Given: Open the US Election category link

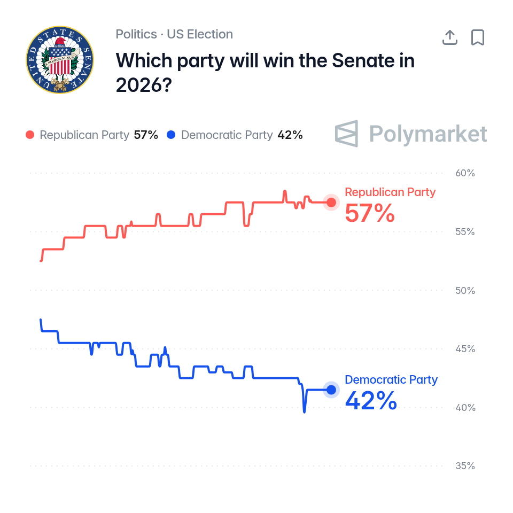Looking at the screenshot, I should [200, 34].
